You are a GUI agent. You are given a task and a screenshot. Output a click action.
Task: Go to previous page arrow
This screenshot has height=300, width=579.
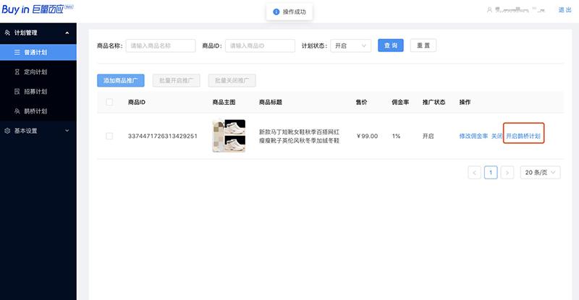coord(474,173)
